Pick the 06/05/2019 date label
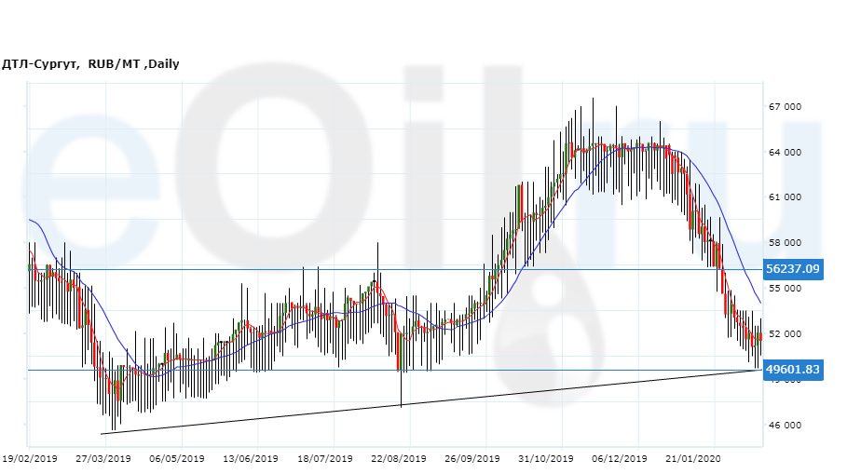The height and width of the screenshot is (474, 847). tap(176, 458)
